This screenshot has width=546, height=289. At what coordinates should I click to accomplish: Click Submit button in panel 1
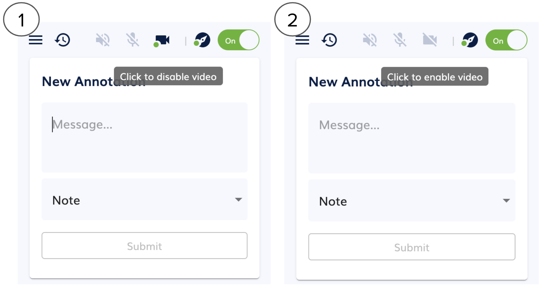(x=144, y=246)
